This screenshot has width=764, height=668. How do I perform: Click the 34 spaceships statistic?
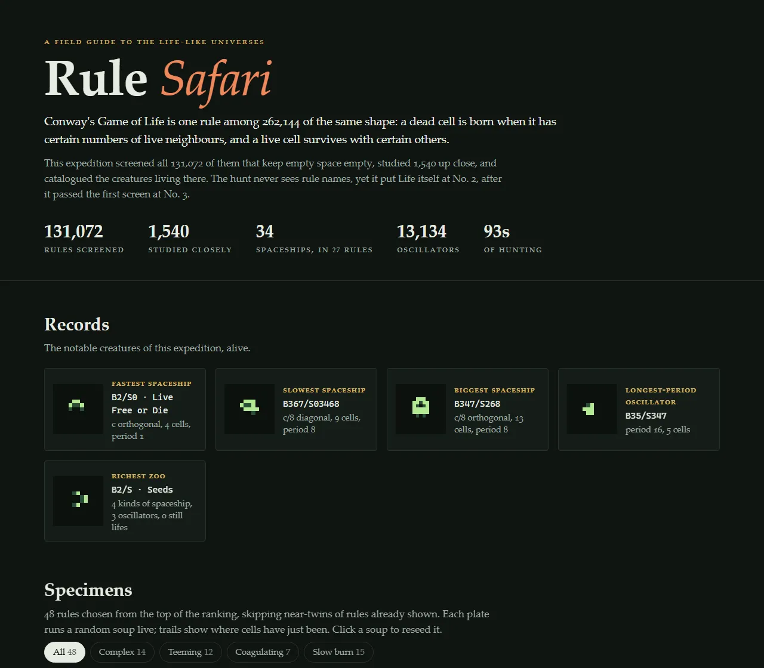pyautogui.click(x=315, y=237)
